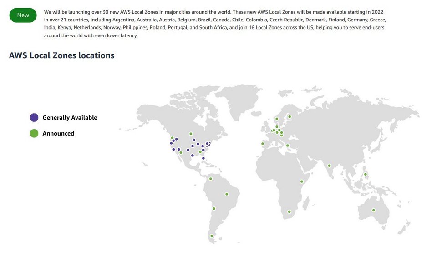Click the AWS Local Zones locations heading
Image resolution: width=437 pixels, height=266 pixels.
pyautogui.click(x=61, y=55)
